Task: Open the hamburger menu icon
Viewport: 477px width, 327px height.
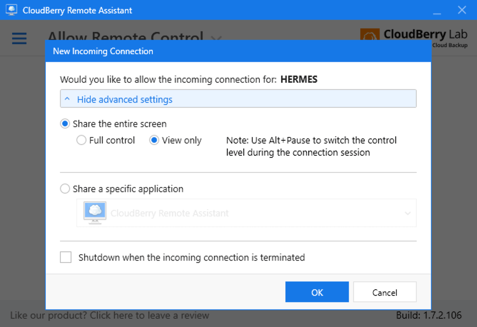Action: [x=19, y=38]
